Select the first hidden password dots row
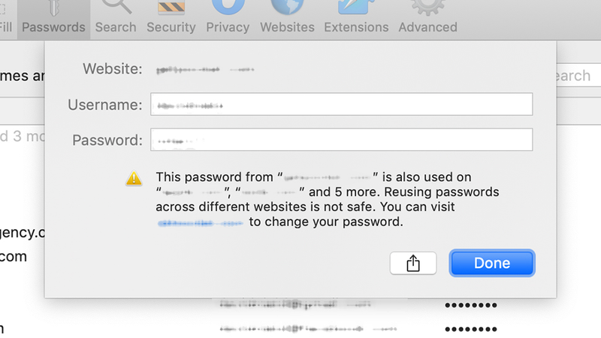 point(471,306)
